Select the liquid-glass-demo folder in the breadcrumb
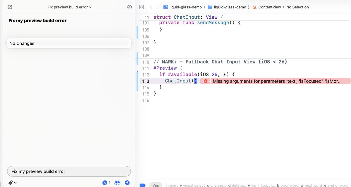 click(227, 7)
